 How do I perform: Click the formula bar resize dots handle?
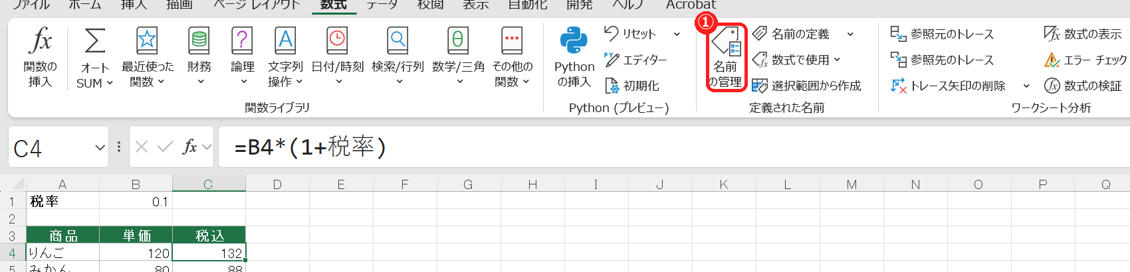point(119,147)
